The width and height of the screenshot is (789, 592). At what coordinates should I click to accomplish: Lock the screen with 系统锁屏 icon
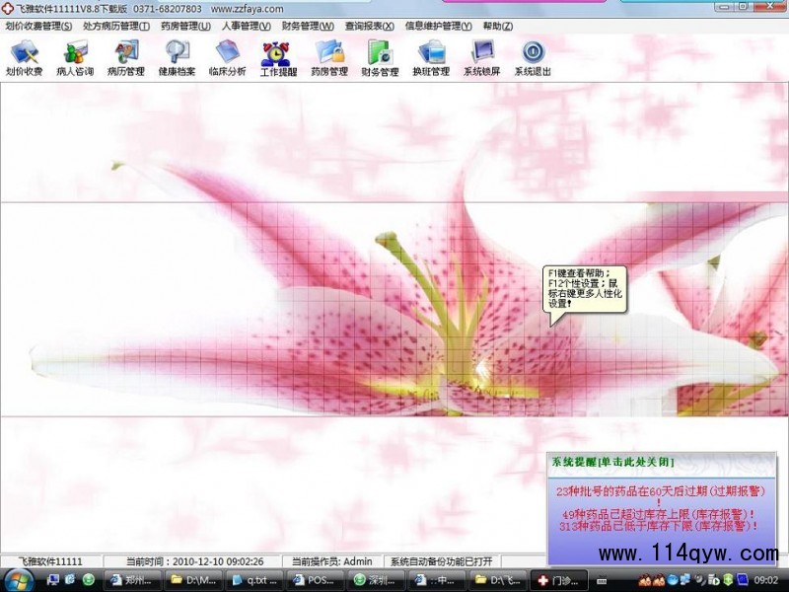tap(482, 57)
